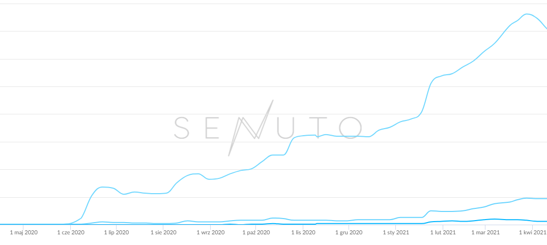The height and width of the screenshot is (245, 547).
Task: Select the '1 gru 2020' date label
Action: (x=349, y=233)
